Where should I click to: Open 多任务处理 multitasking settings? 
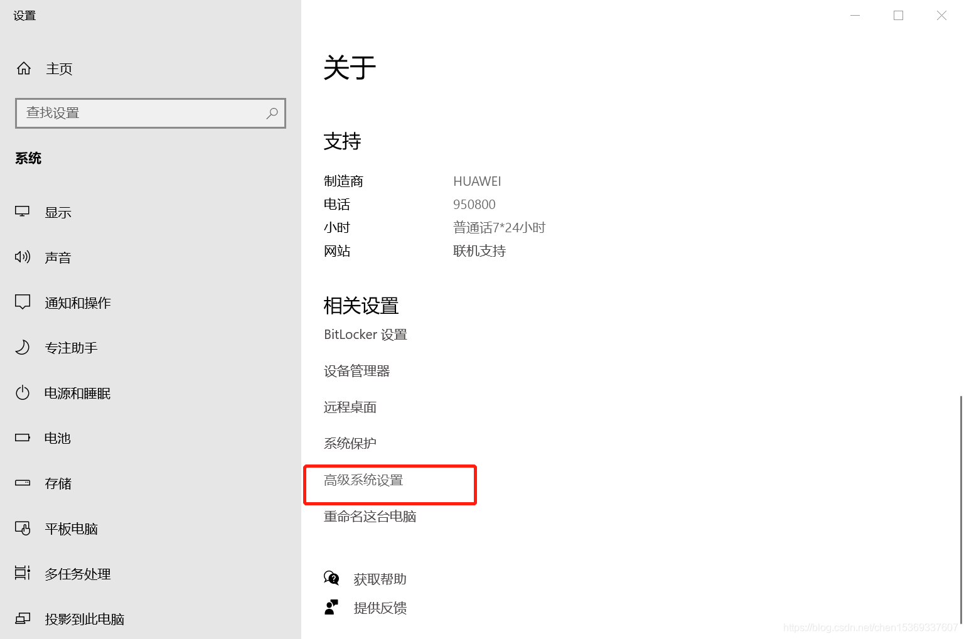78,573
